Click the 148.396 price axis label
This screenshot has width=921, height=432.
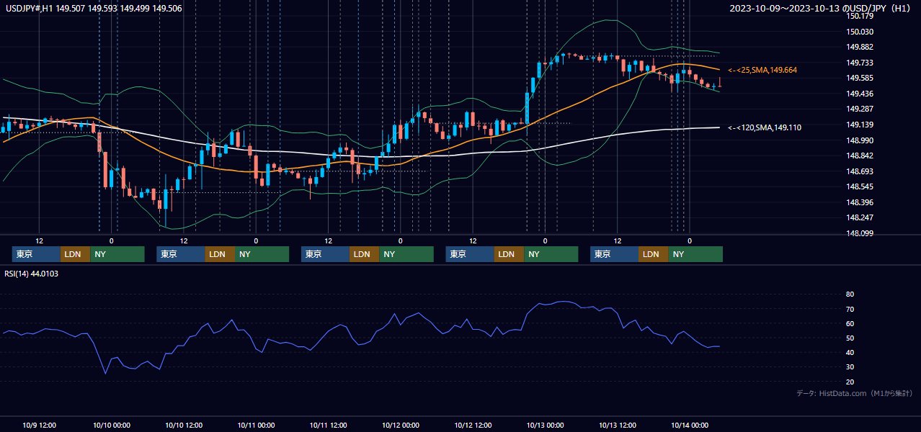(860, 202)
